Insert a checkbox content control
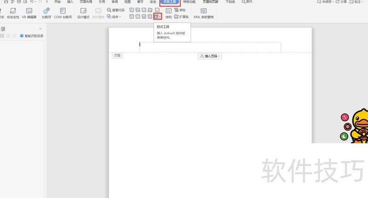 [157, 10]
